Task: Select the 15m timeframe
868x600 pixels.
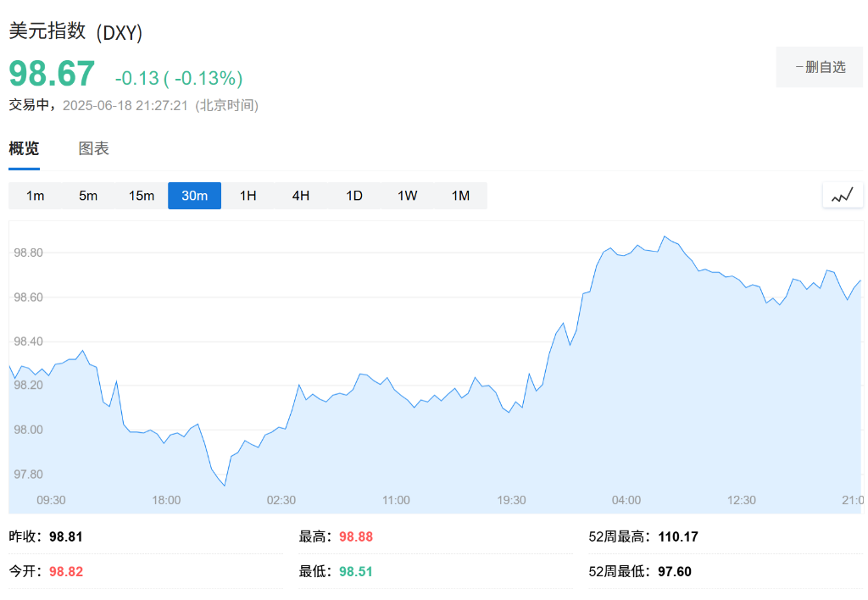Action: tap(141, 195)
